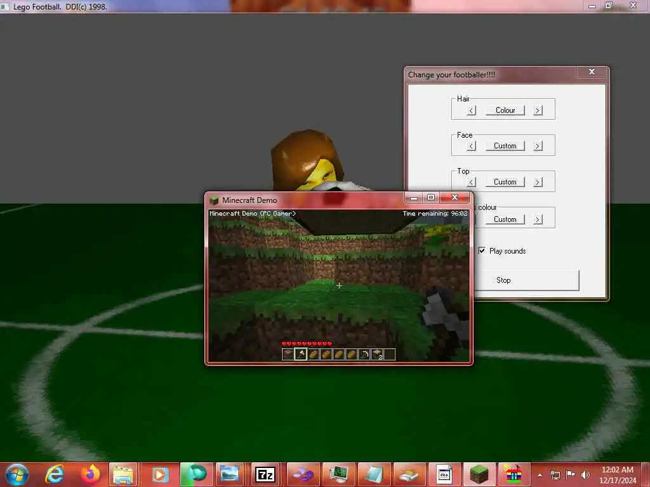Screen dimensions: 650x487
Task: Open the WinRAR books icon in taskbar
Action: coord(513,474)
